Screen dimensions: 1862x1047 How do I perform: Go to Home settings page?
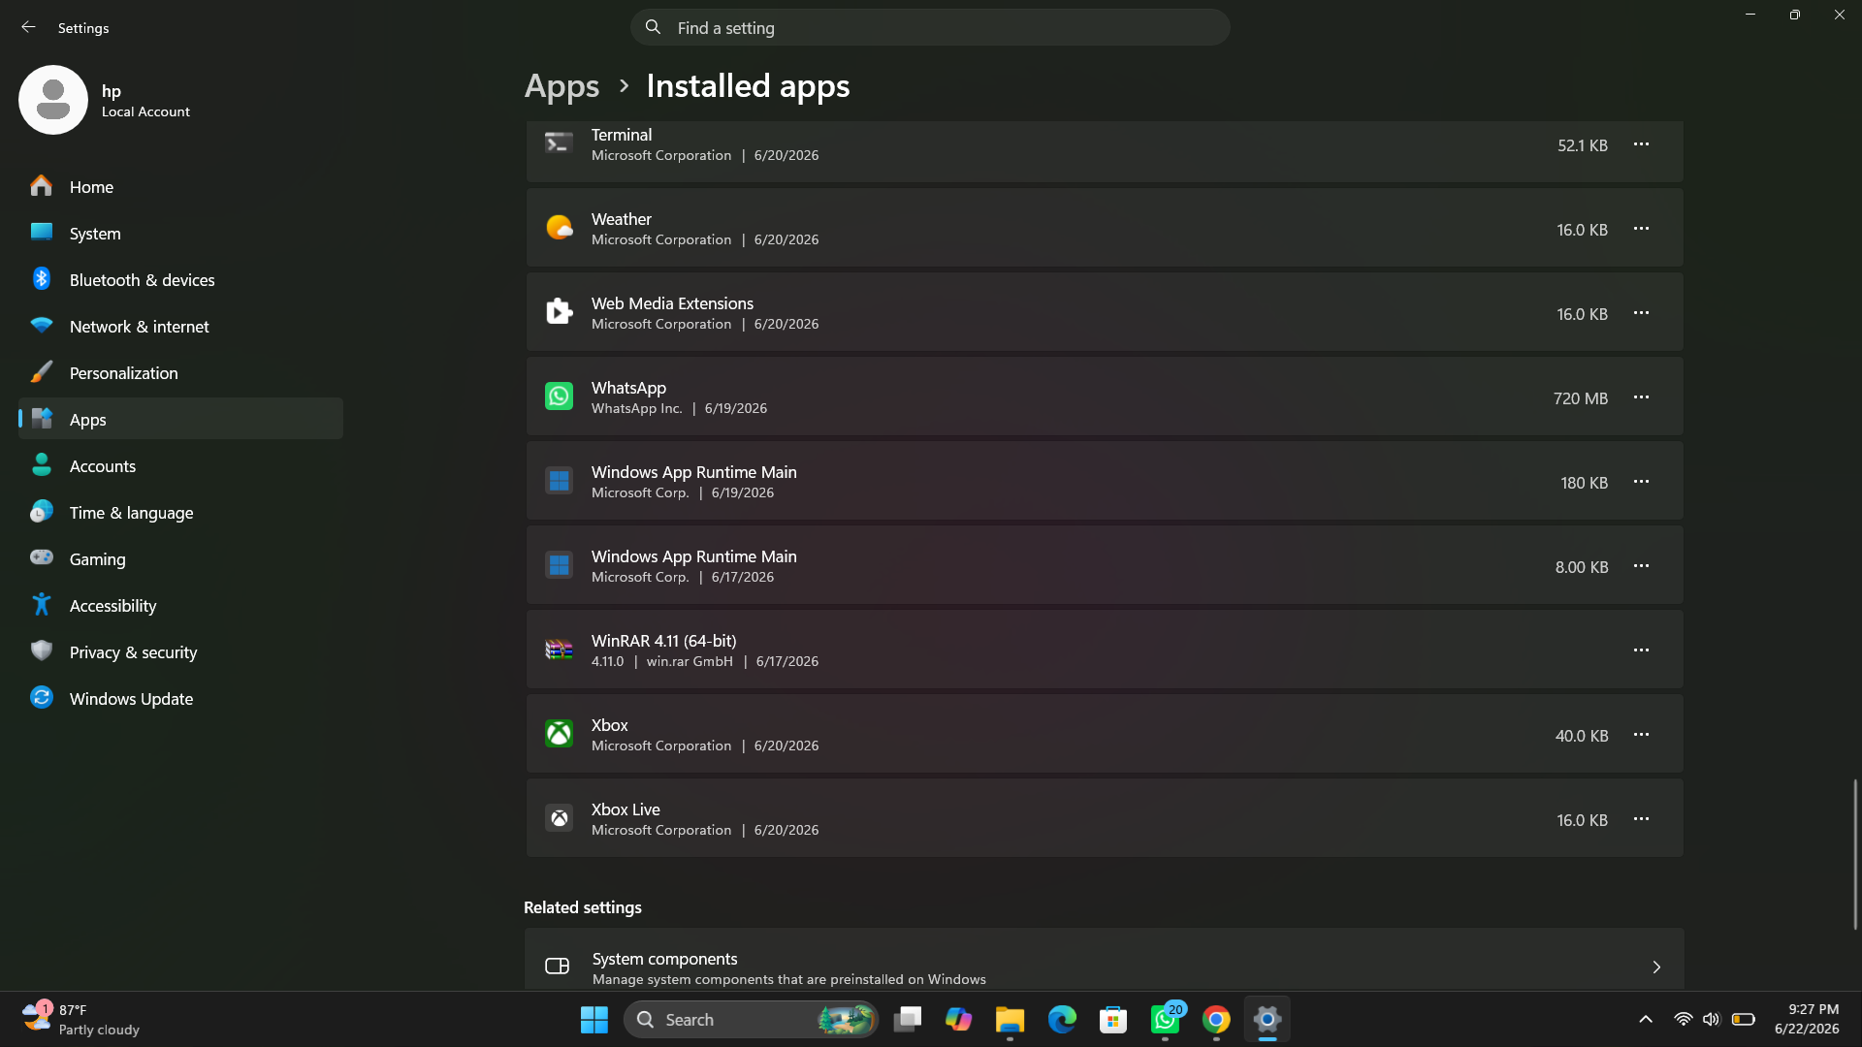tap(180, 186)
